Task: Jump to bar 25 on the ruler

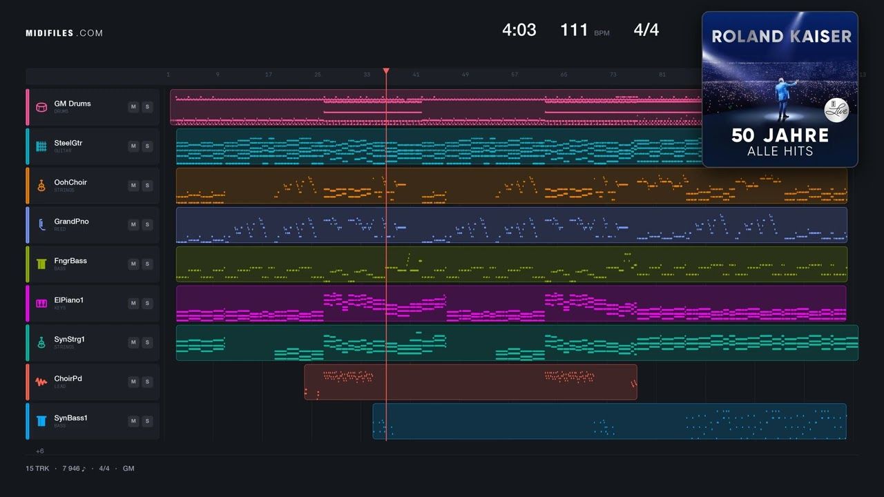Action: pyautogui.click(x=318, y=75)
